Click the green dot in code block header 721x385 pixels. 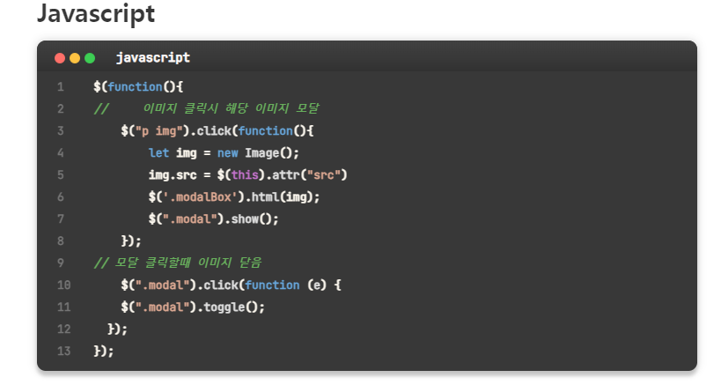point(90,58)
